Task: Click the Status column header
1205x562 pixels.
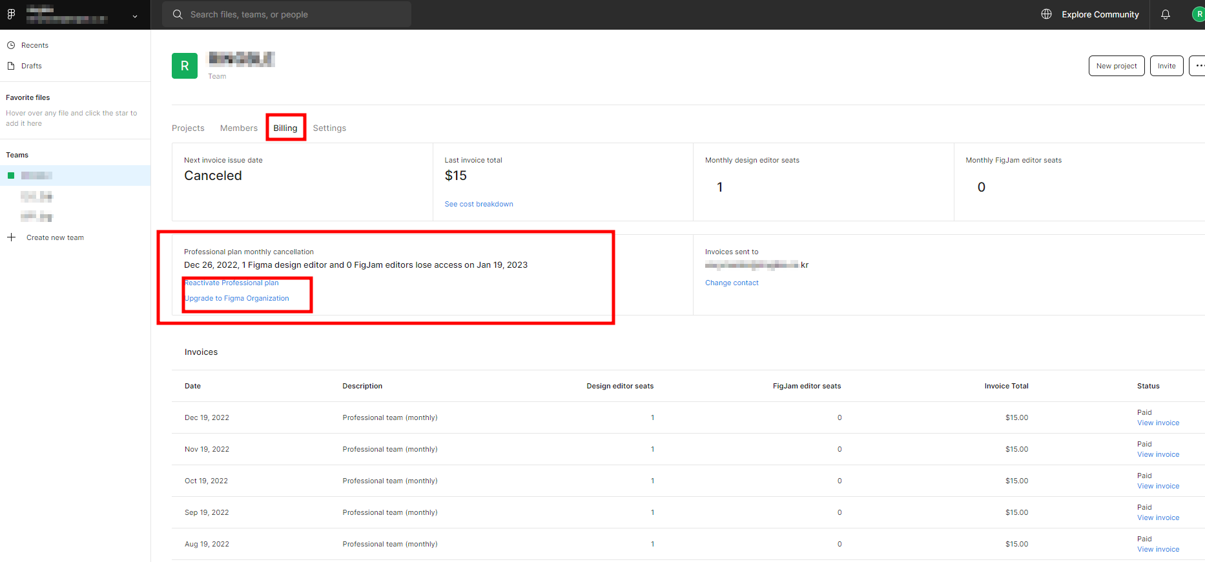Action: point(1148,386)
